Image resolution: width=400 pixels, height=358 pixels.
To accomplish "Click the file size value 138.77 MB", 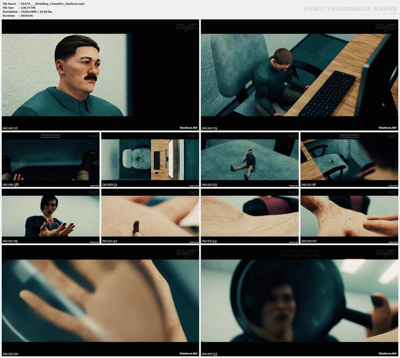I will [x=28, y=8].
